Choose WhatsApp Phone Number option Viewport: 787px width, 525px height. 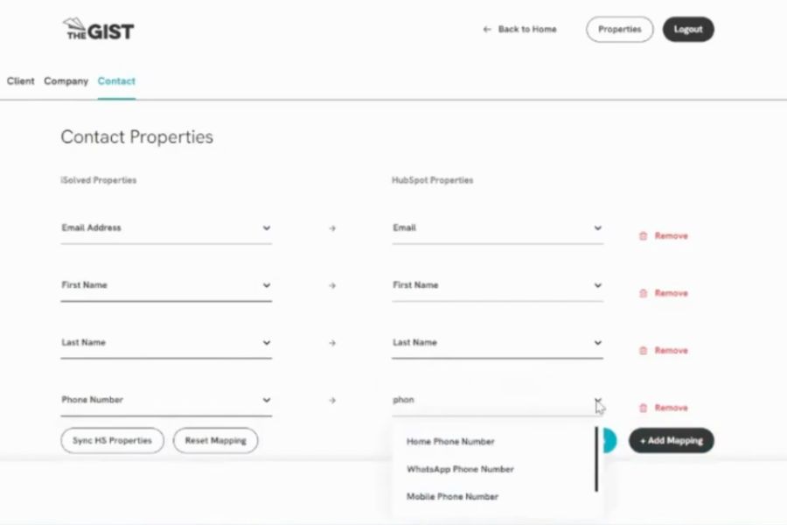coord(460,469)
